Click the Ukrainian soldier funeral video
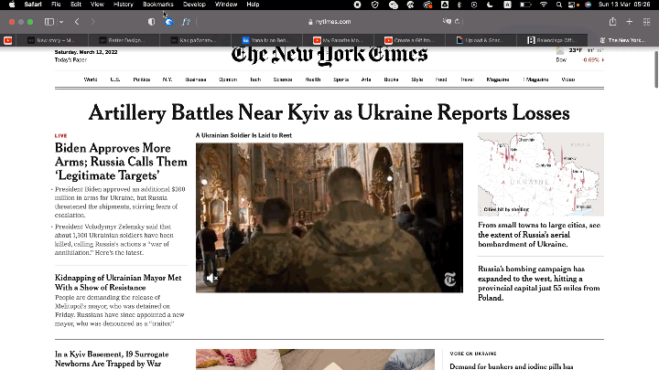Viewport: 659px width, 370px height. pos(329,217)
